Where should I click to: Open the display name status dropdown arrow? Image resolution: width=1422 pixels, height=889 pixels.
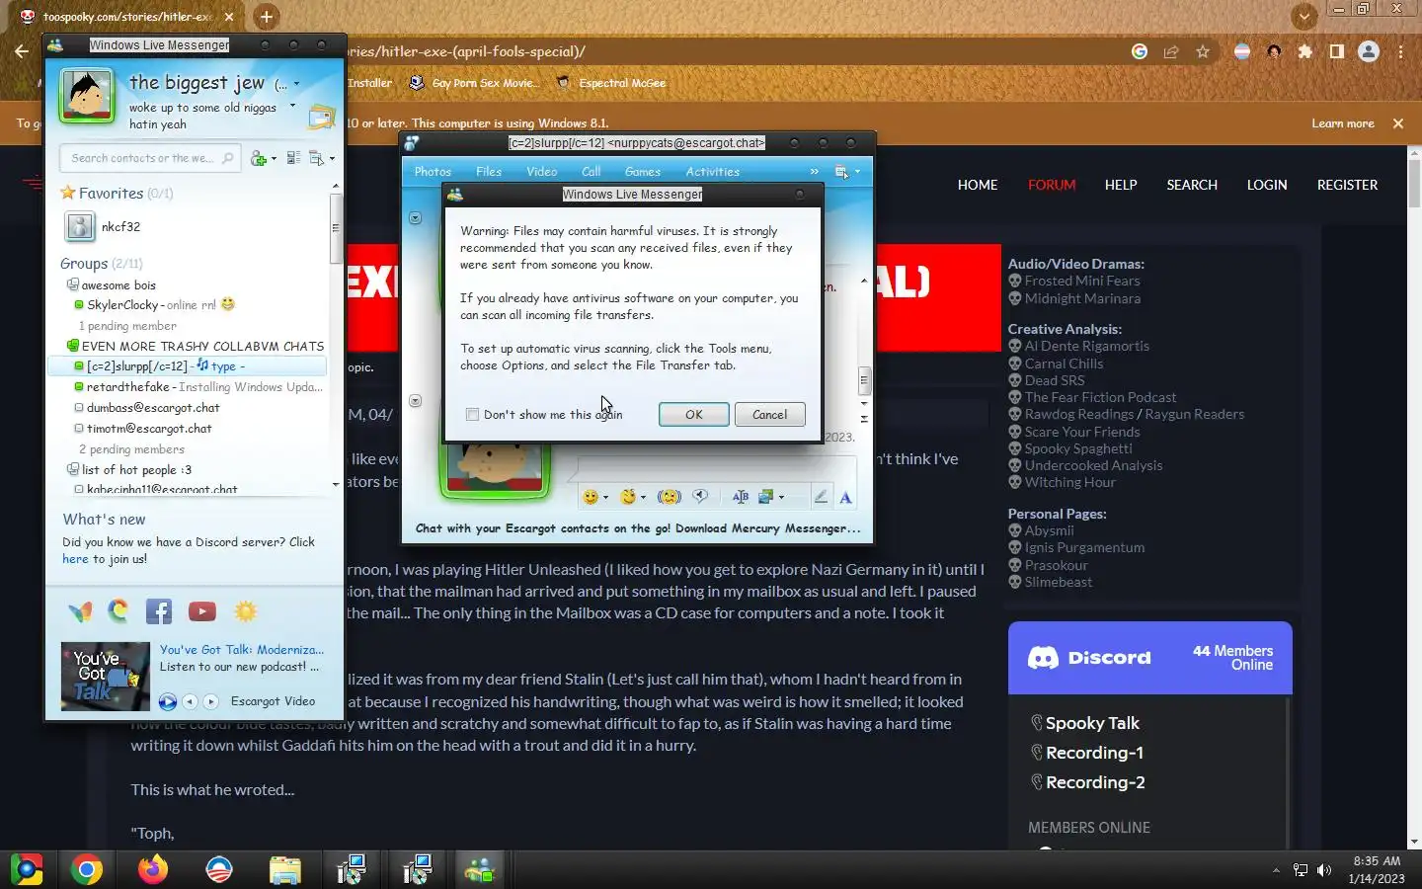click(x=296, y=84)
